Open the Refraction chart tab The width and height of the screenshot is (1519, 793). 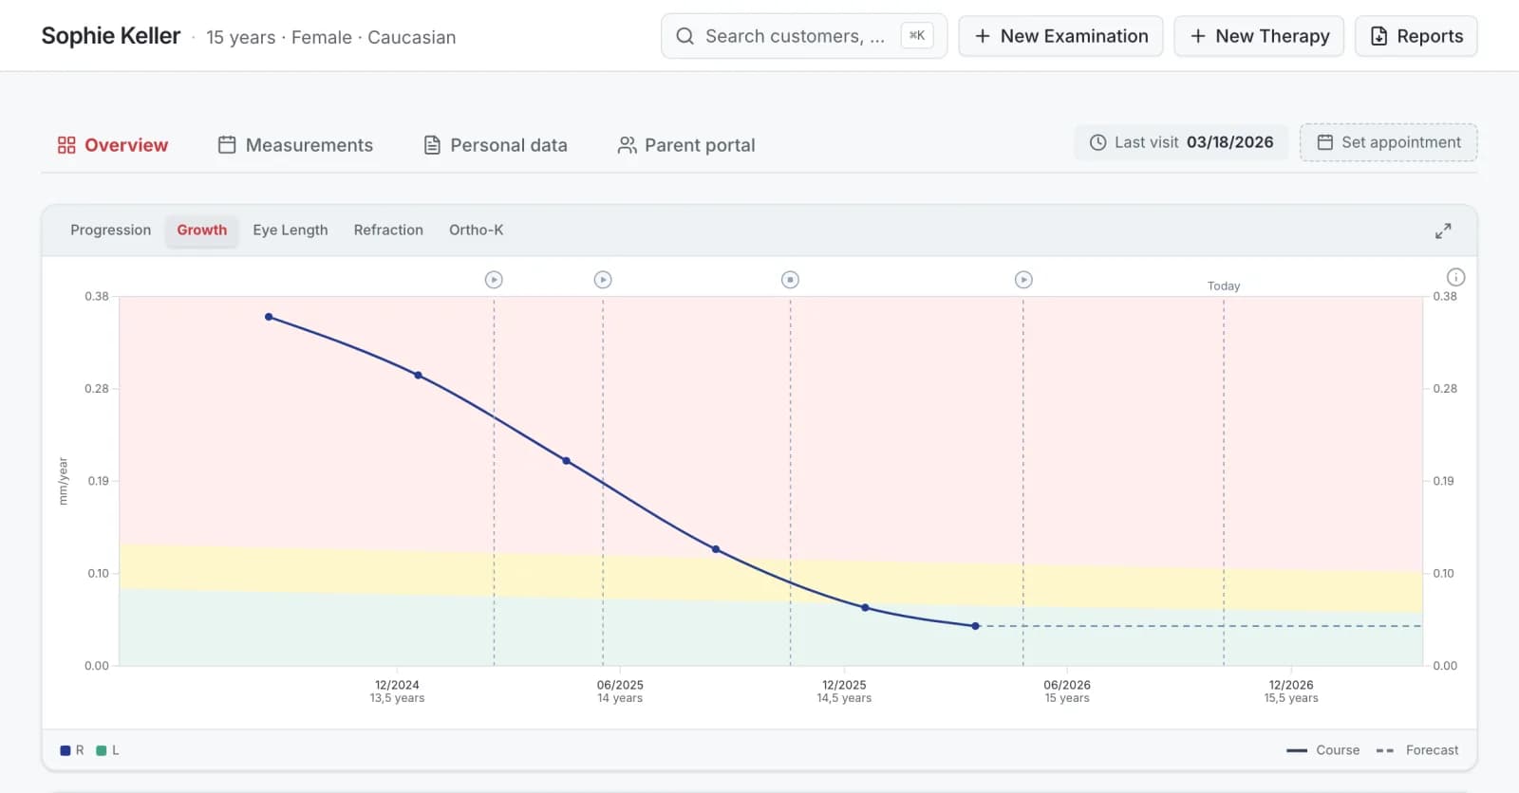(x=388, y=230)
